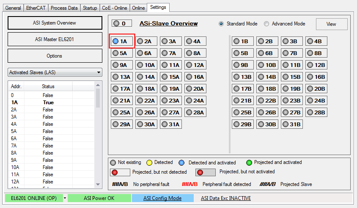Select slave 31B indicator
The width and height of the screenshot is (357, 208).
click(x=292, y=124)
